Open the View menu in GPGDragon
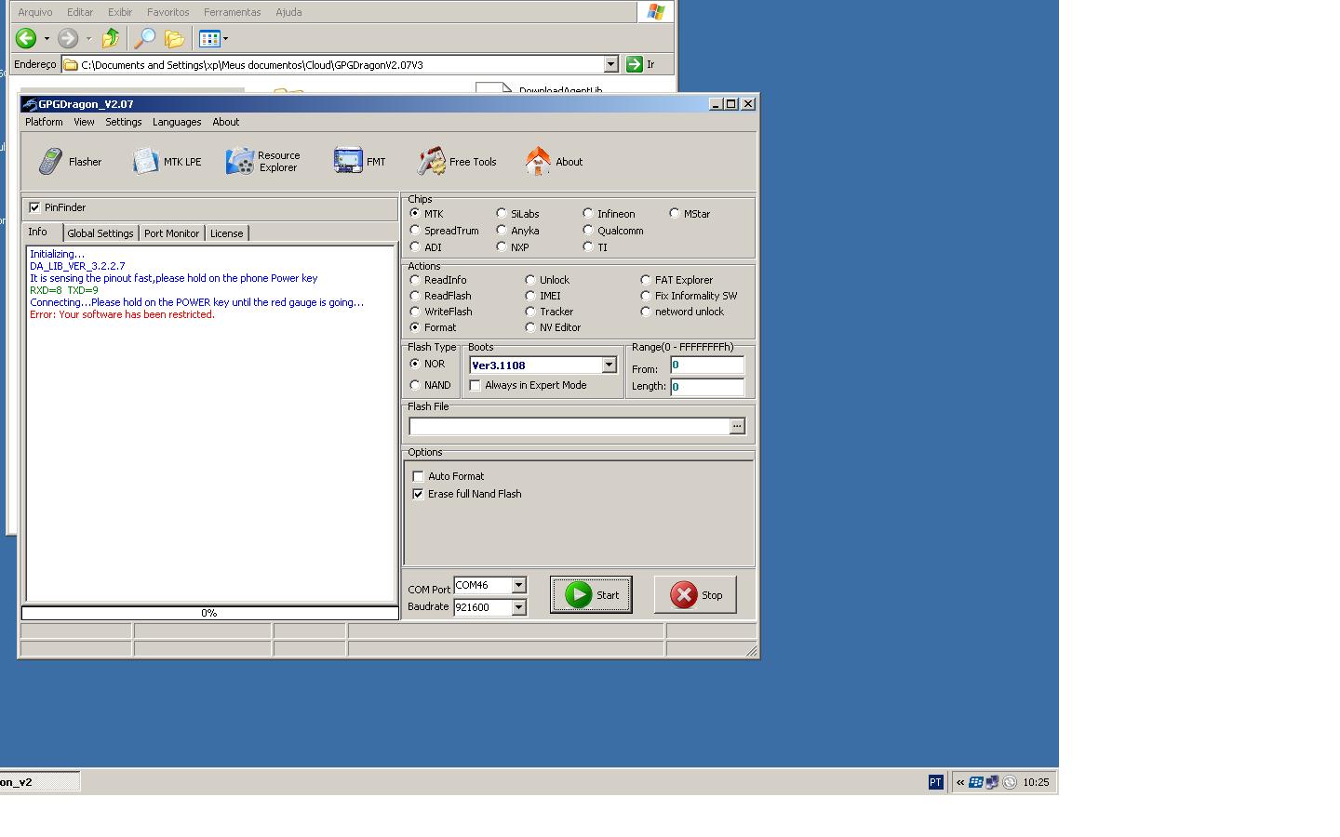 [x=84, y=122]
